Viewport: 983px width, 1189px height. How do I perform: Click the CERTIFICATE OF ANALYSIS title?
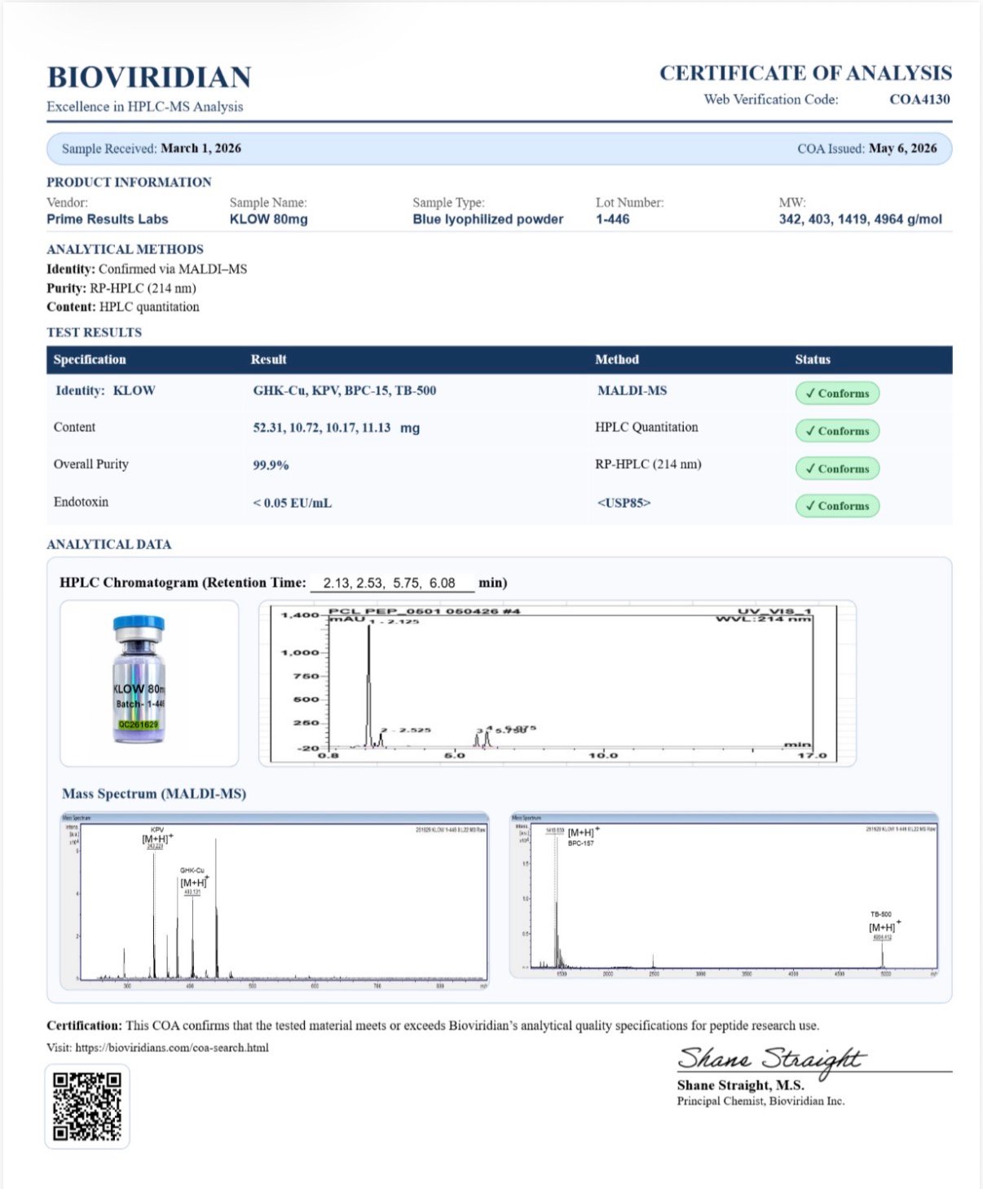tap(805, 73)
